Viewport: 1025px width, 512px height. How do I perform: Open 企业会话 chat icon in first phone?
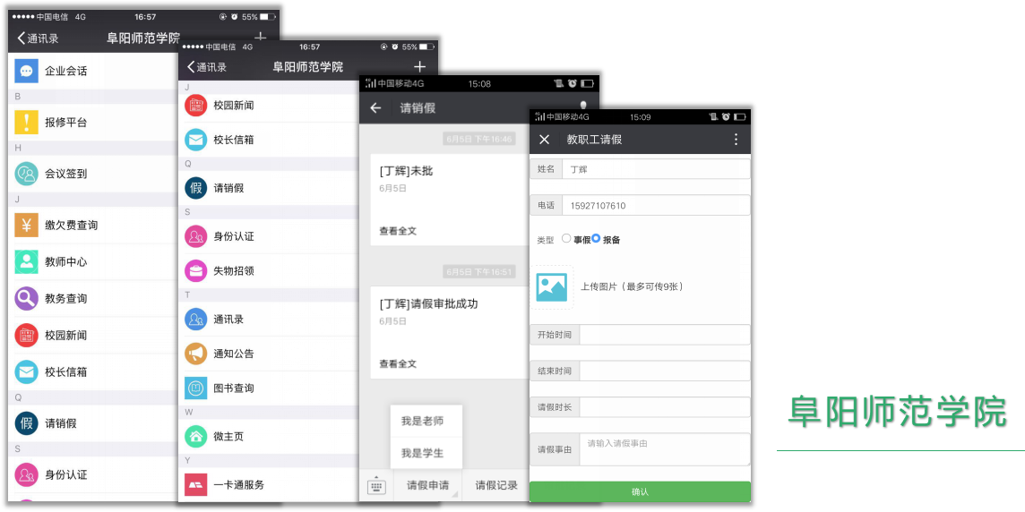[26, 71]
